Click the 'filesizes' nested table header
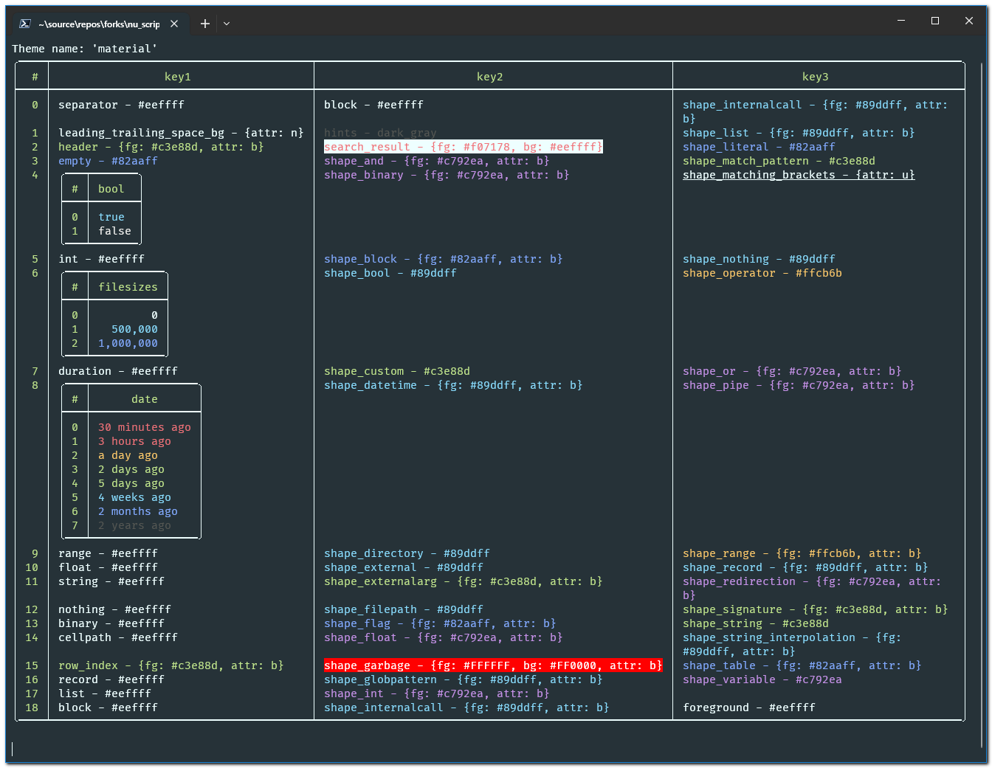 tap(128, 287)
